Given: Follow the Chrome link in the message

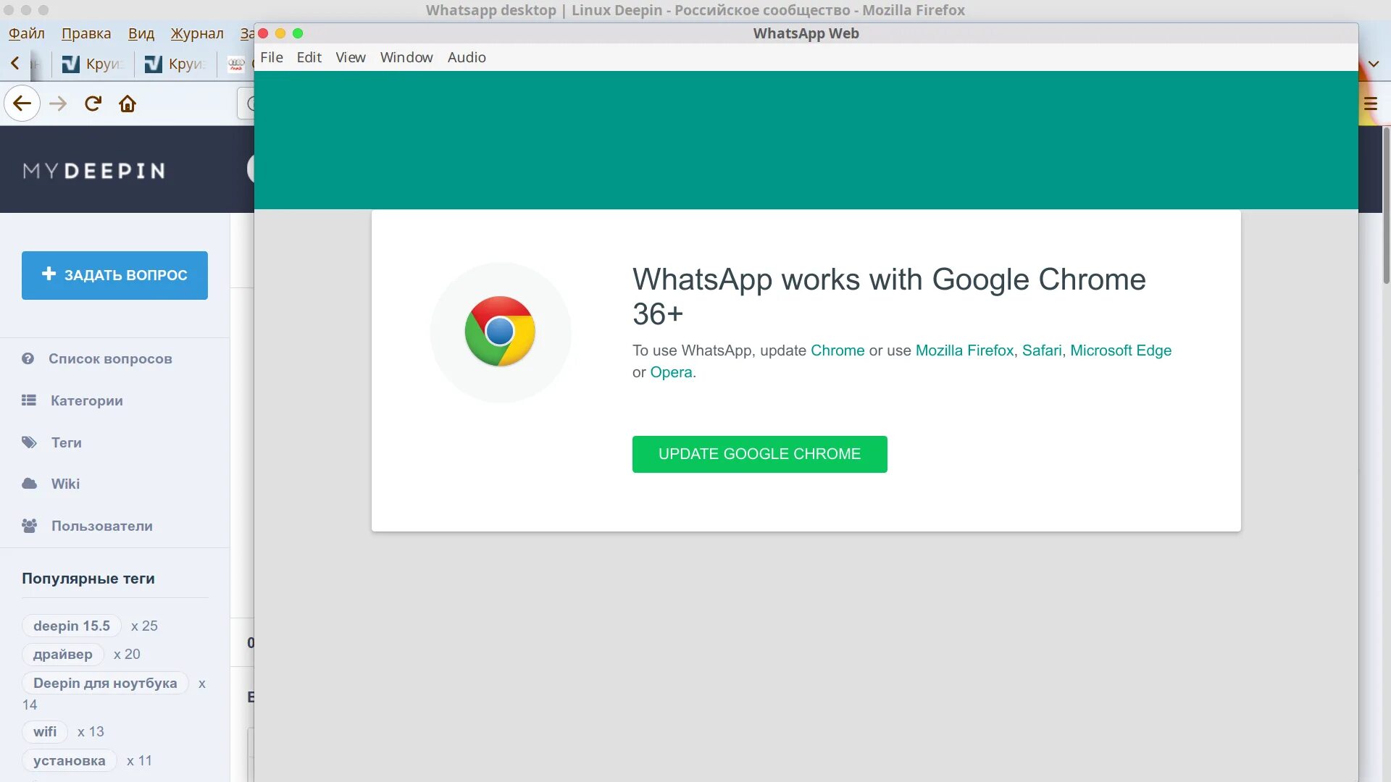Looking at the screenshot, I should point(837,350).
